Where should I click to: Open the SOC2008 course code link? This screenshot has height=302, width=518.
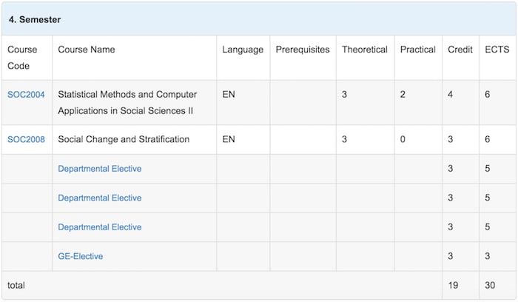pos(26,139)
